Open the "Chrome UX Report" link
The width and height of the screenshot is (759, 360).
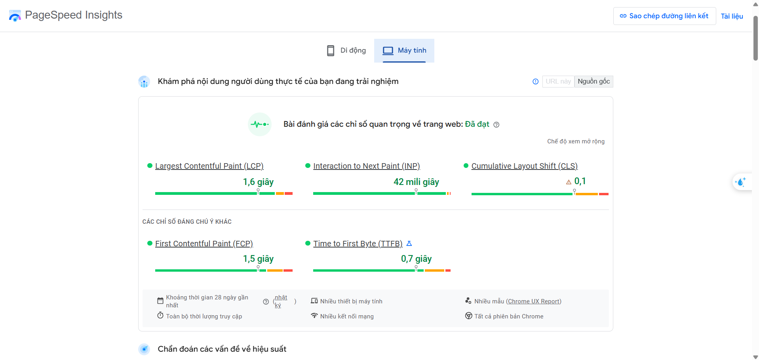coord(533,301)
